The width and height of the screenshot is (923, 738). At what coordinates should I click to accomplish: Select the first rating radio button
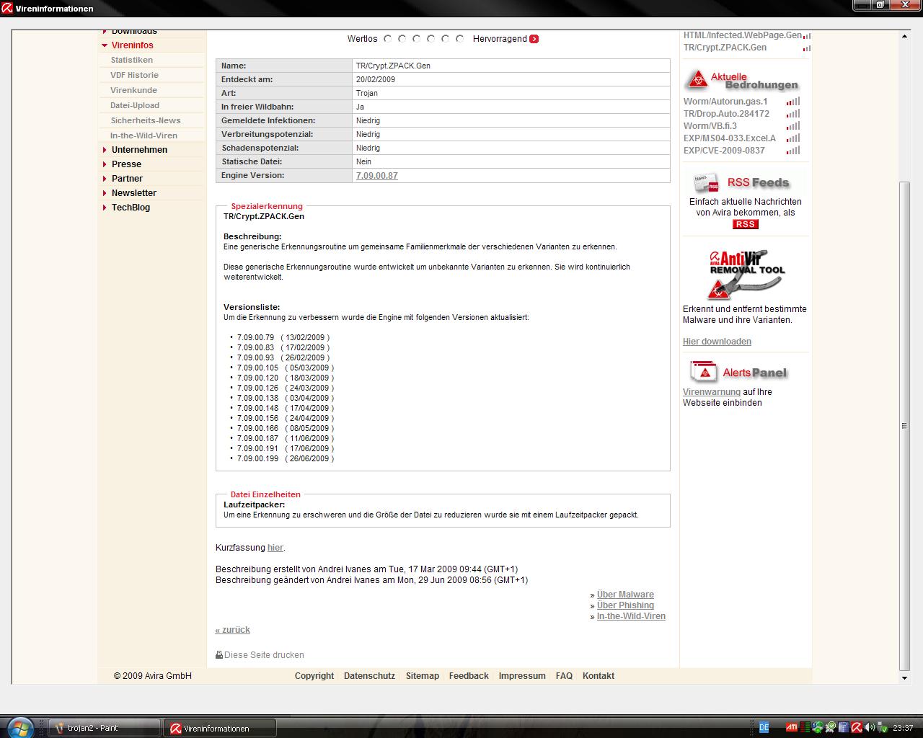click(x=388, y=39)
